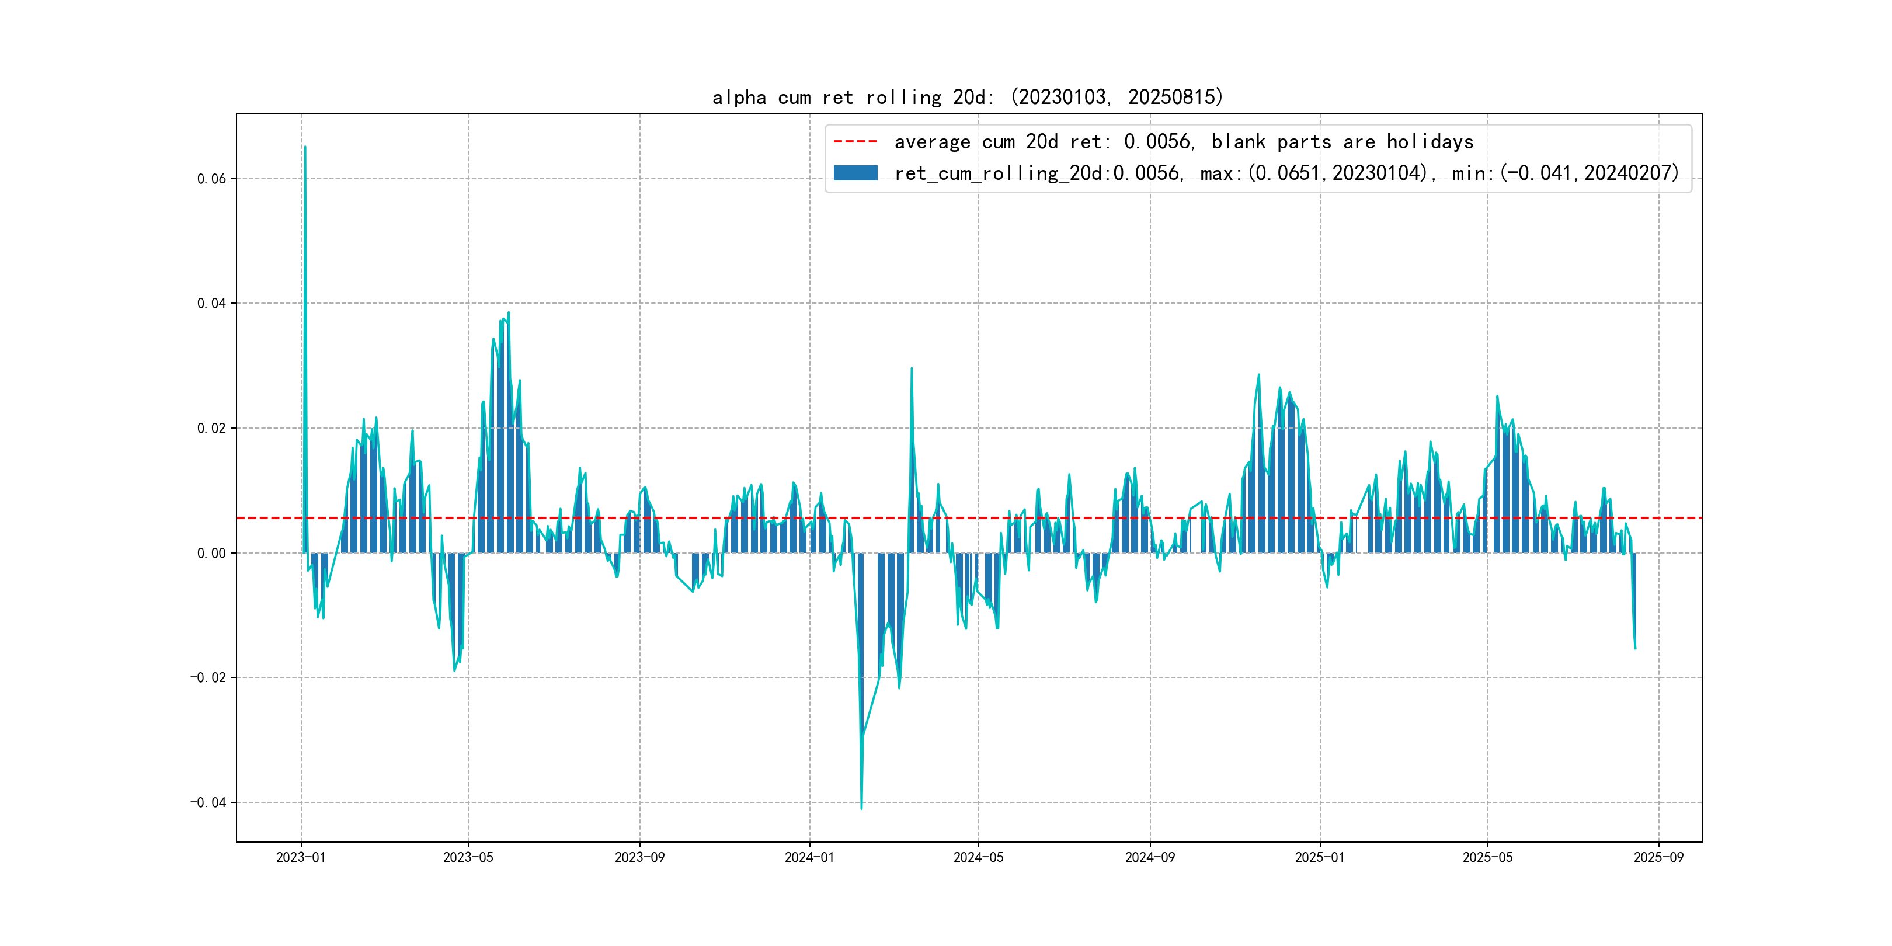Click the 2023-05 x-axis label
The height and width of the screenshot is (946, 1892).
[468, 857]
